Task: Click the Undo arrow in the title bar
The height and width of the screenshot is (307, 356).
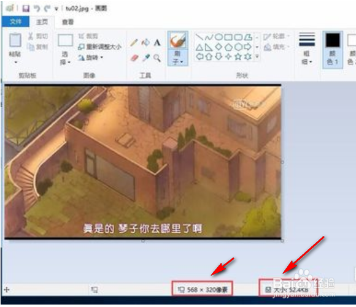Action: pos(37,9)
